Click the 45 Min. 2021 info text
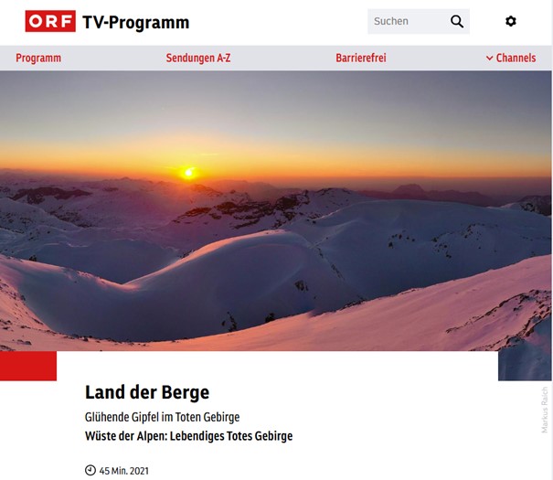553x480 pixels. (123, 471)
